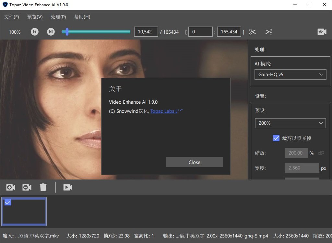
Task: Open preview with the camera-eye icon
Action: pos(322,32)
